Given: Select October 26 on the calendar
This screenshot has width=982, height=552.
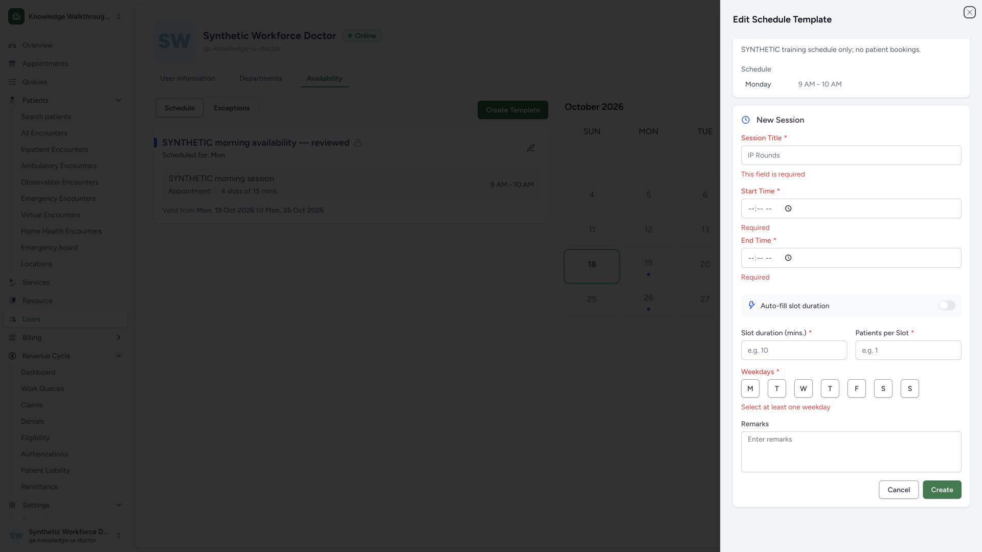Looking at the screenshot, I should [x=648, y=301].
